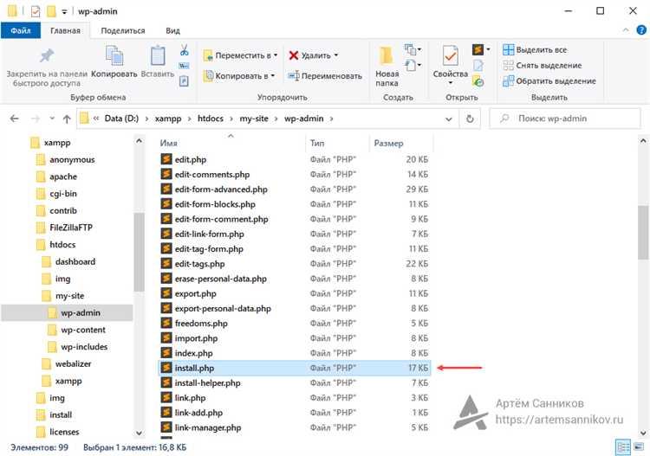
Task: Select the file export-personal-data.php
Action: [x=223, y=308]
